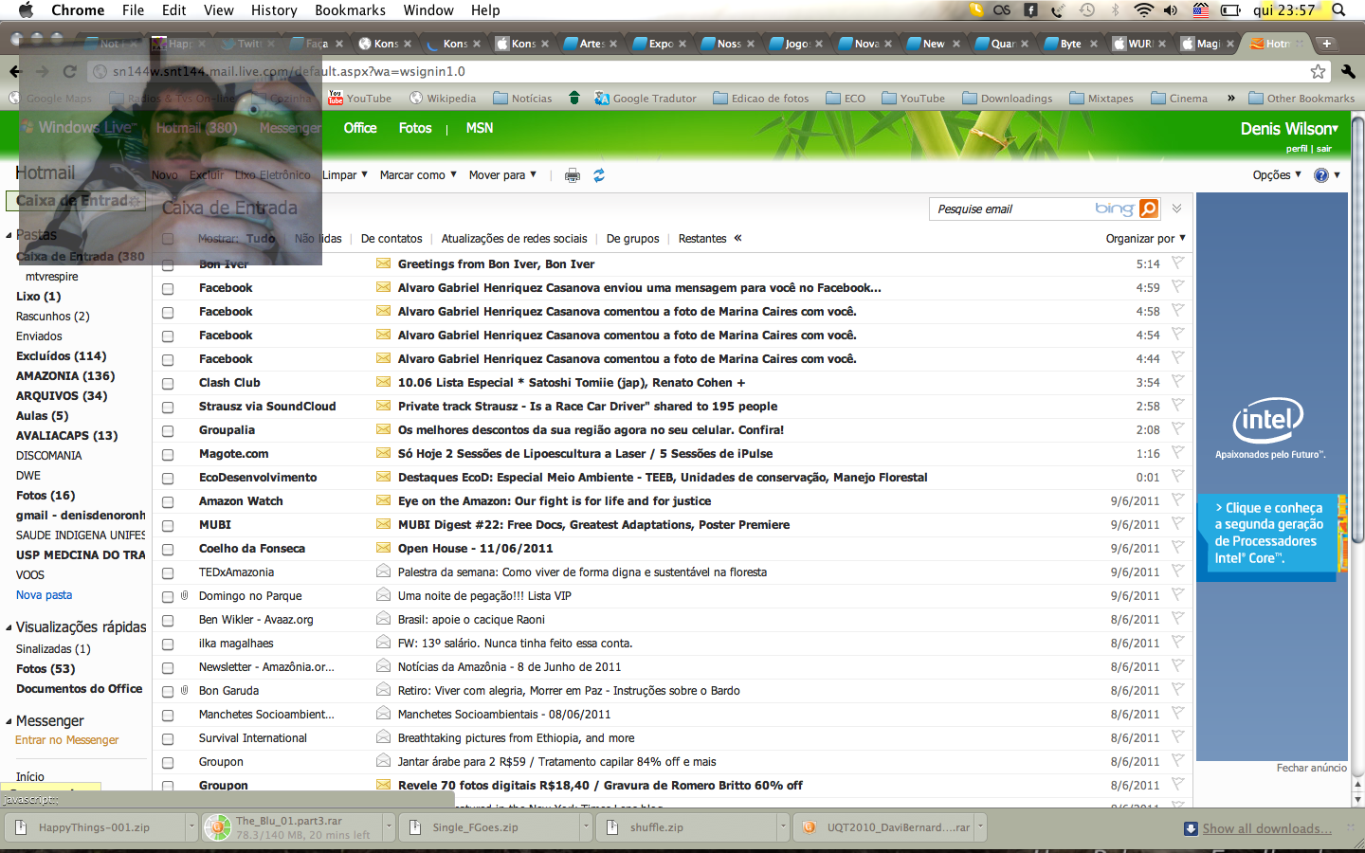Screen dimensions: 1365x853
Task: Select EcoDesenvolvimento email checkbox
Action: point(168,479)
